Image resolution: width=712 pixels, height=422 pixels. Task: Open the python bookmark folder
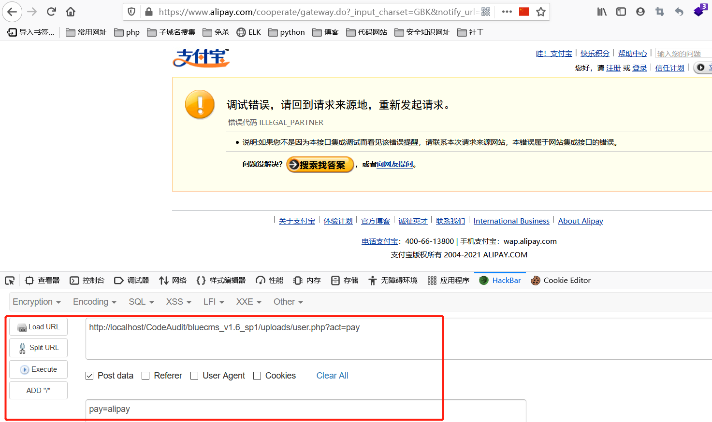point(287,32)
